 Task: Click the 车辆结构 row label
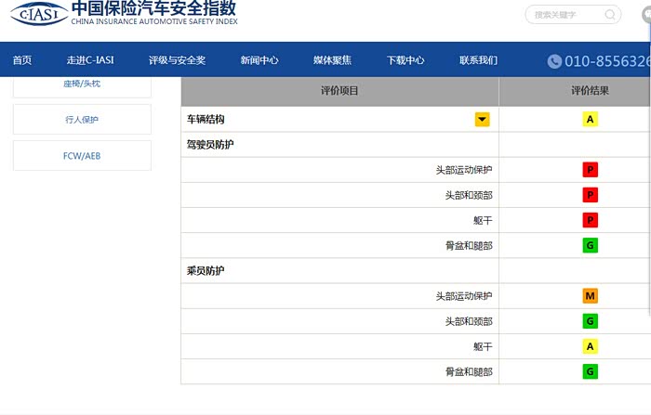click(206, 120)
